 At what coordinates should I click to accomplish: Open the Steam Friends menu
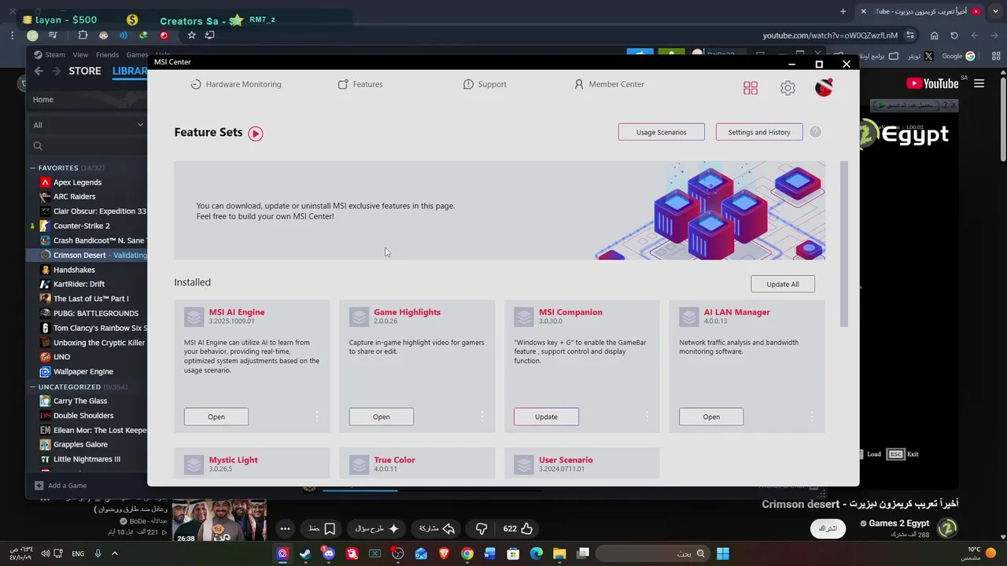pyautogui.click(x=107, y=55)
